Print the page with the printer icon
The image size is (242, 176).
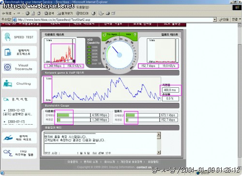(x=108, y=14)
